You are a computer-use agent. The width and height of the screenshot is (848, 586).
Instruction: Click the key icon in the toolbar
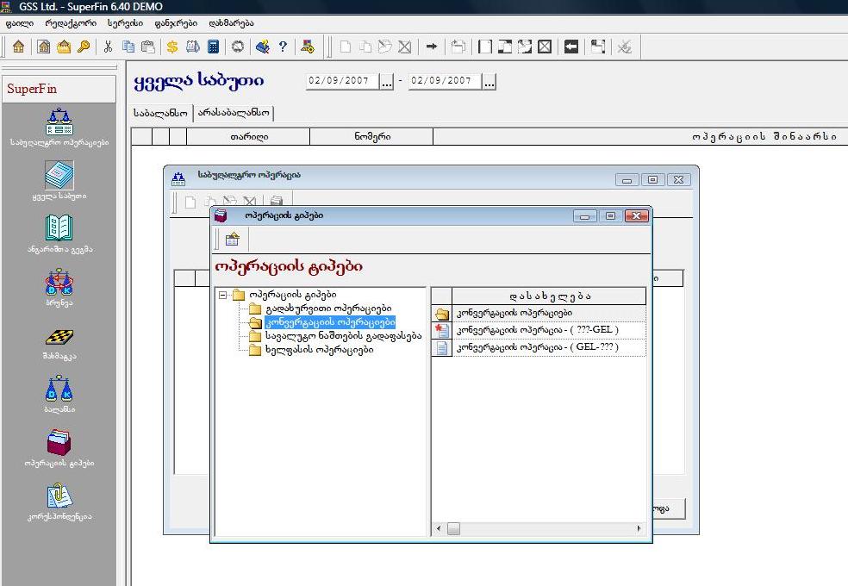pyautogui.click(x=84, y=47)
